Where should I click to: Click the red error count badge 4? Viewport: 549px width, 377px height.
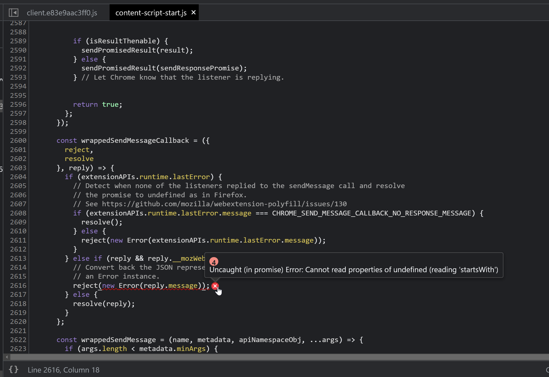[x=214, y=262]
